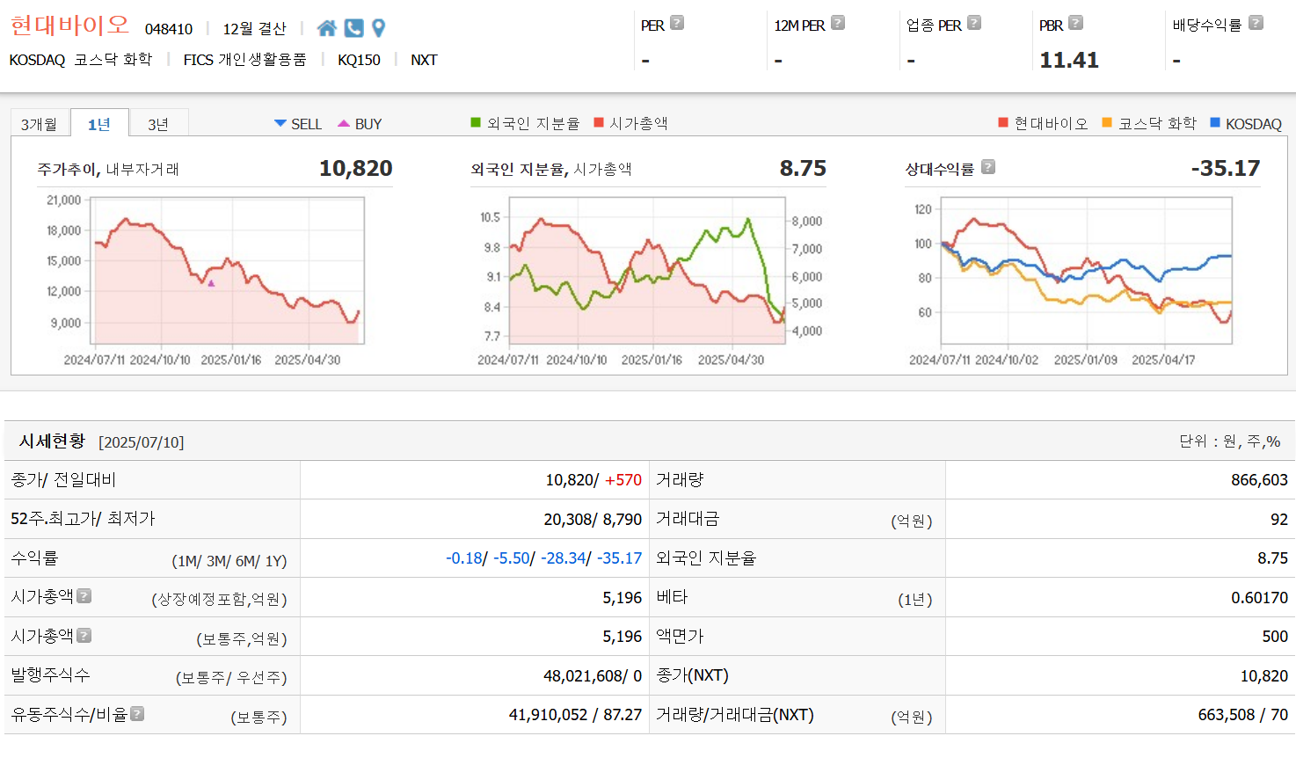Click the 외국인 지분율 table row label

pyautogui.click(x=706, y=558)
